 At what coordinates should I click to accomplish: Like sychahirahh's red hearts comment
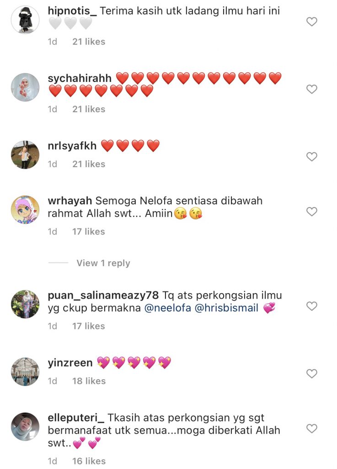312,89
